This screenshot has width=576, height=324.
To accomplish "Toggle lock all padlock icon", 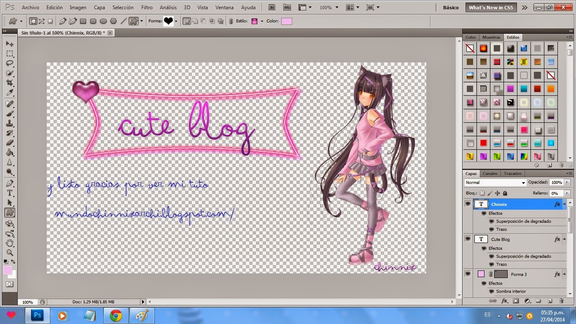I will pyautogui.click(x=505, y=193).
